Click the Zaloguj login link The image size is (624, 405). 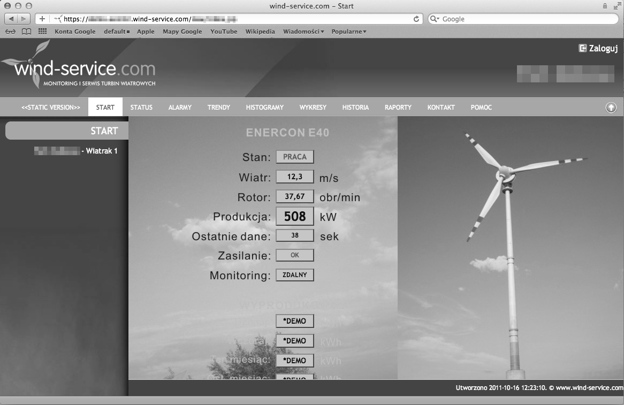[x=603, y=48]
